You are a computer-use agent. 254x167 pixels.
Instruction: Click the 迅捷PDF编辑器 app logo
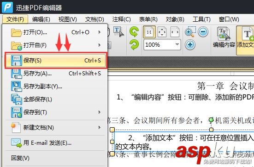tap(7, 7)
